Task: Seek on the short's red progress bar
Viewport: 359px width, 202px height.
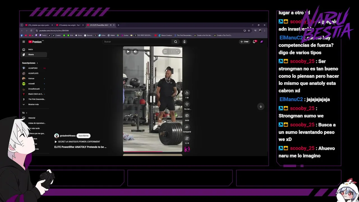Action: (x=153, y=151)
